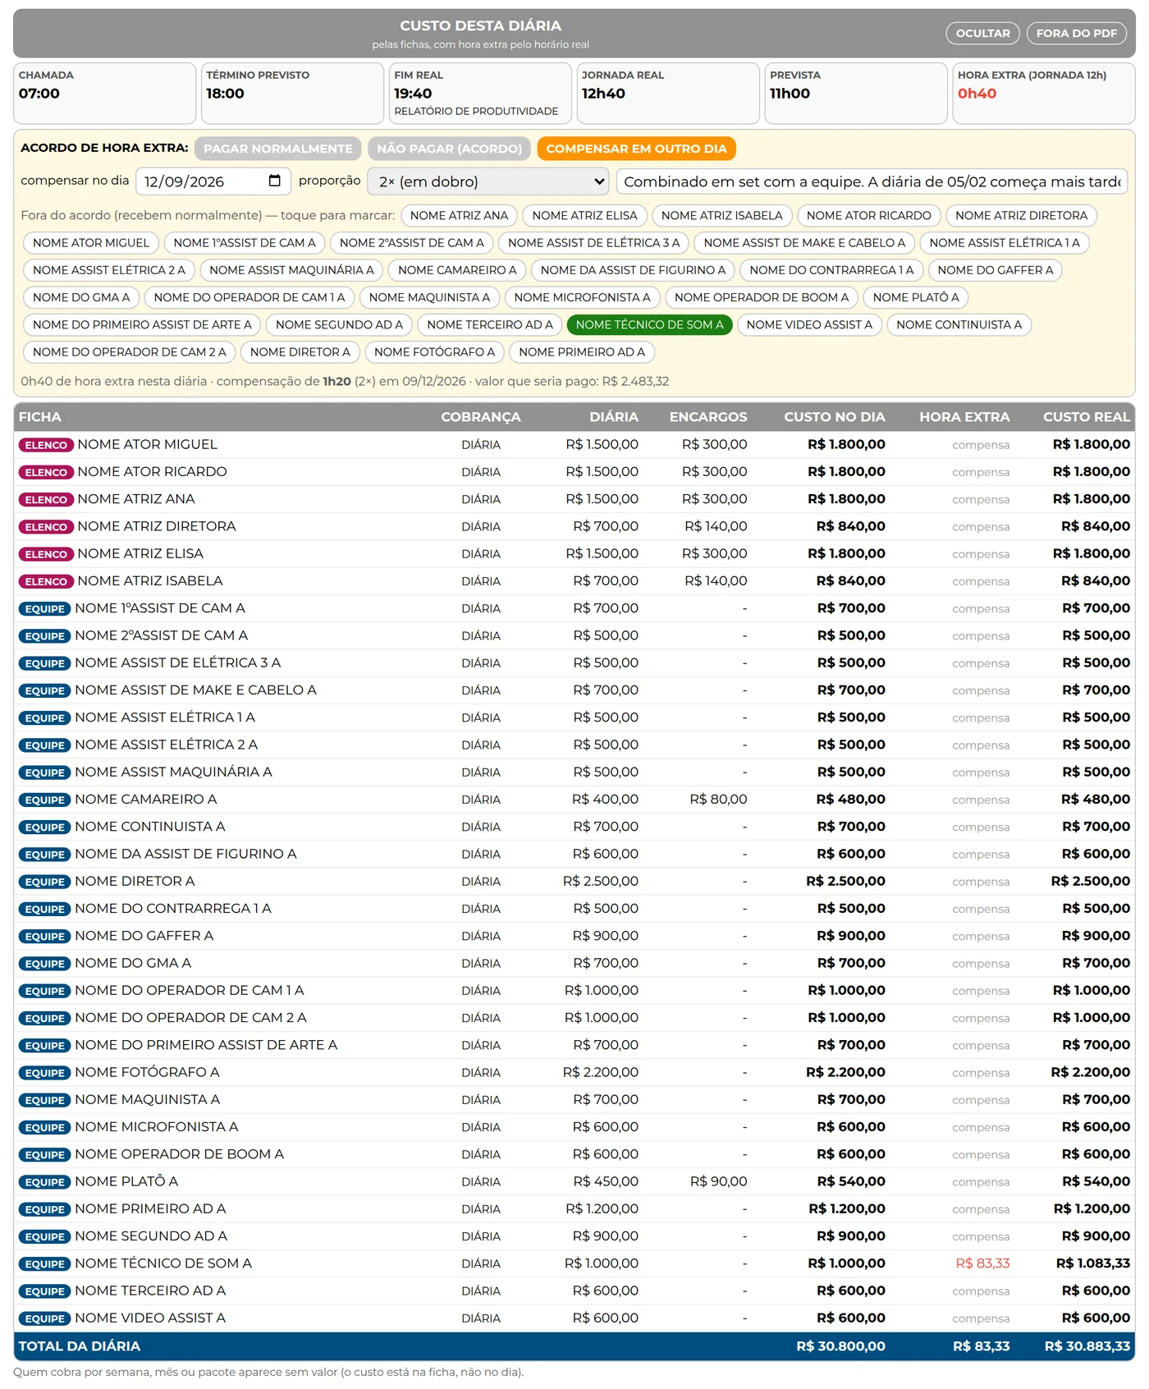
Task: Click the FIM REAL 19:40 value
Action: 413,94
